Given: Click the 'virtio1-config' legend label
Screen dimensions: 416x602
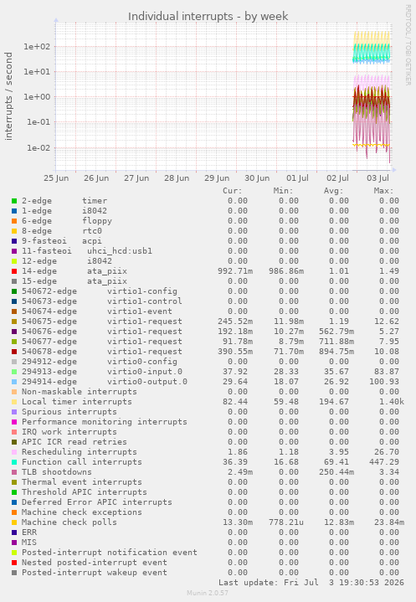Looking at the screenshot, I should click(142, 291).
